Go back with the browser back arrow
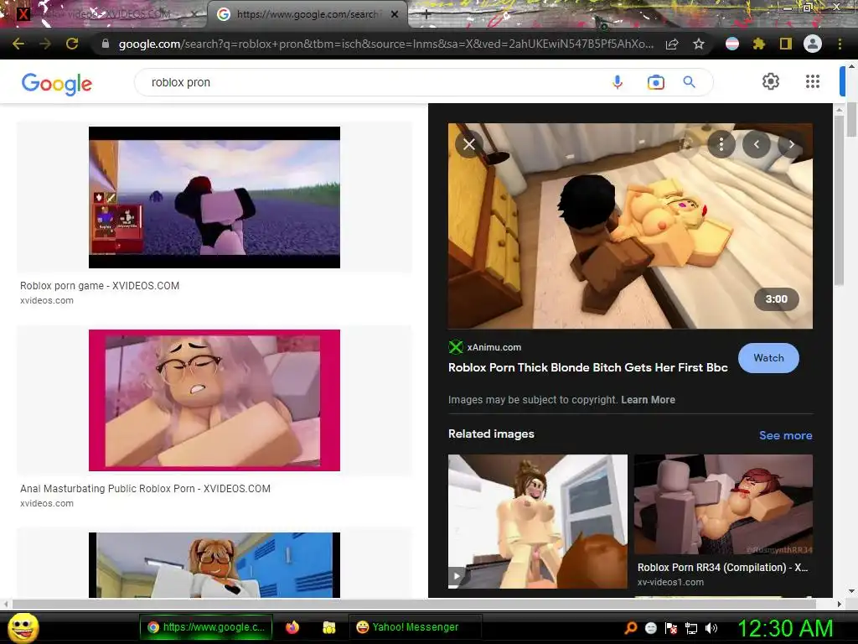The image size is (858, 644). pos(18,44)
